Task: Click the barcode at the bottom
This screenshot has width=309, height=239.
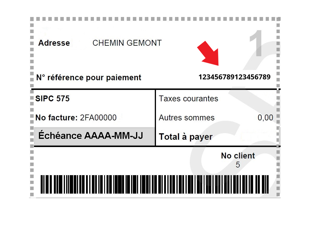Action: pos(154,184)
